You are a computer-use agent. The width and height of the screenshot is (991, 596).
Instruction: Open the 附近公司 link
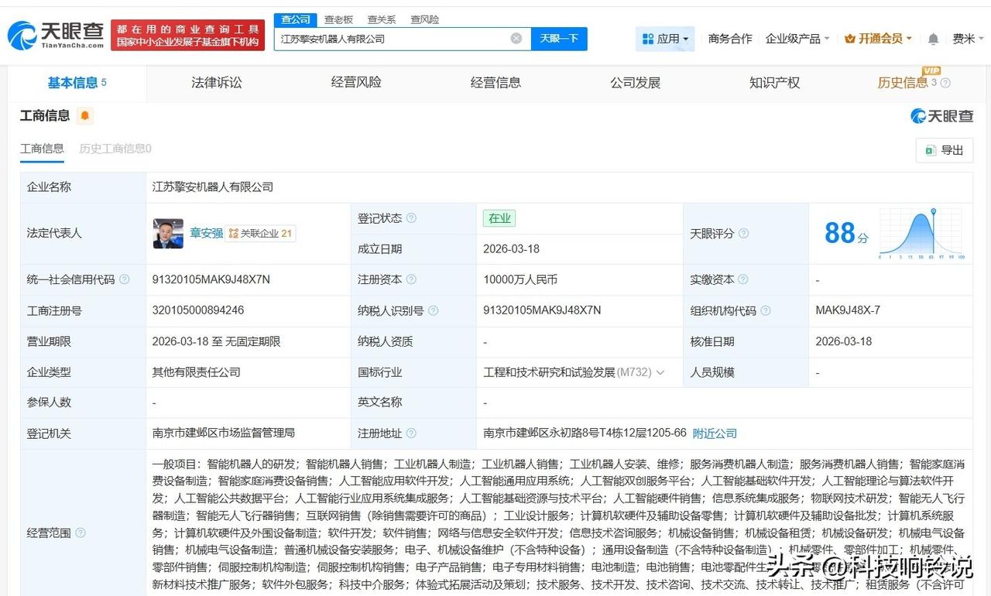pos(714,433)
